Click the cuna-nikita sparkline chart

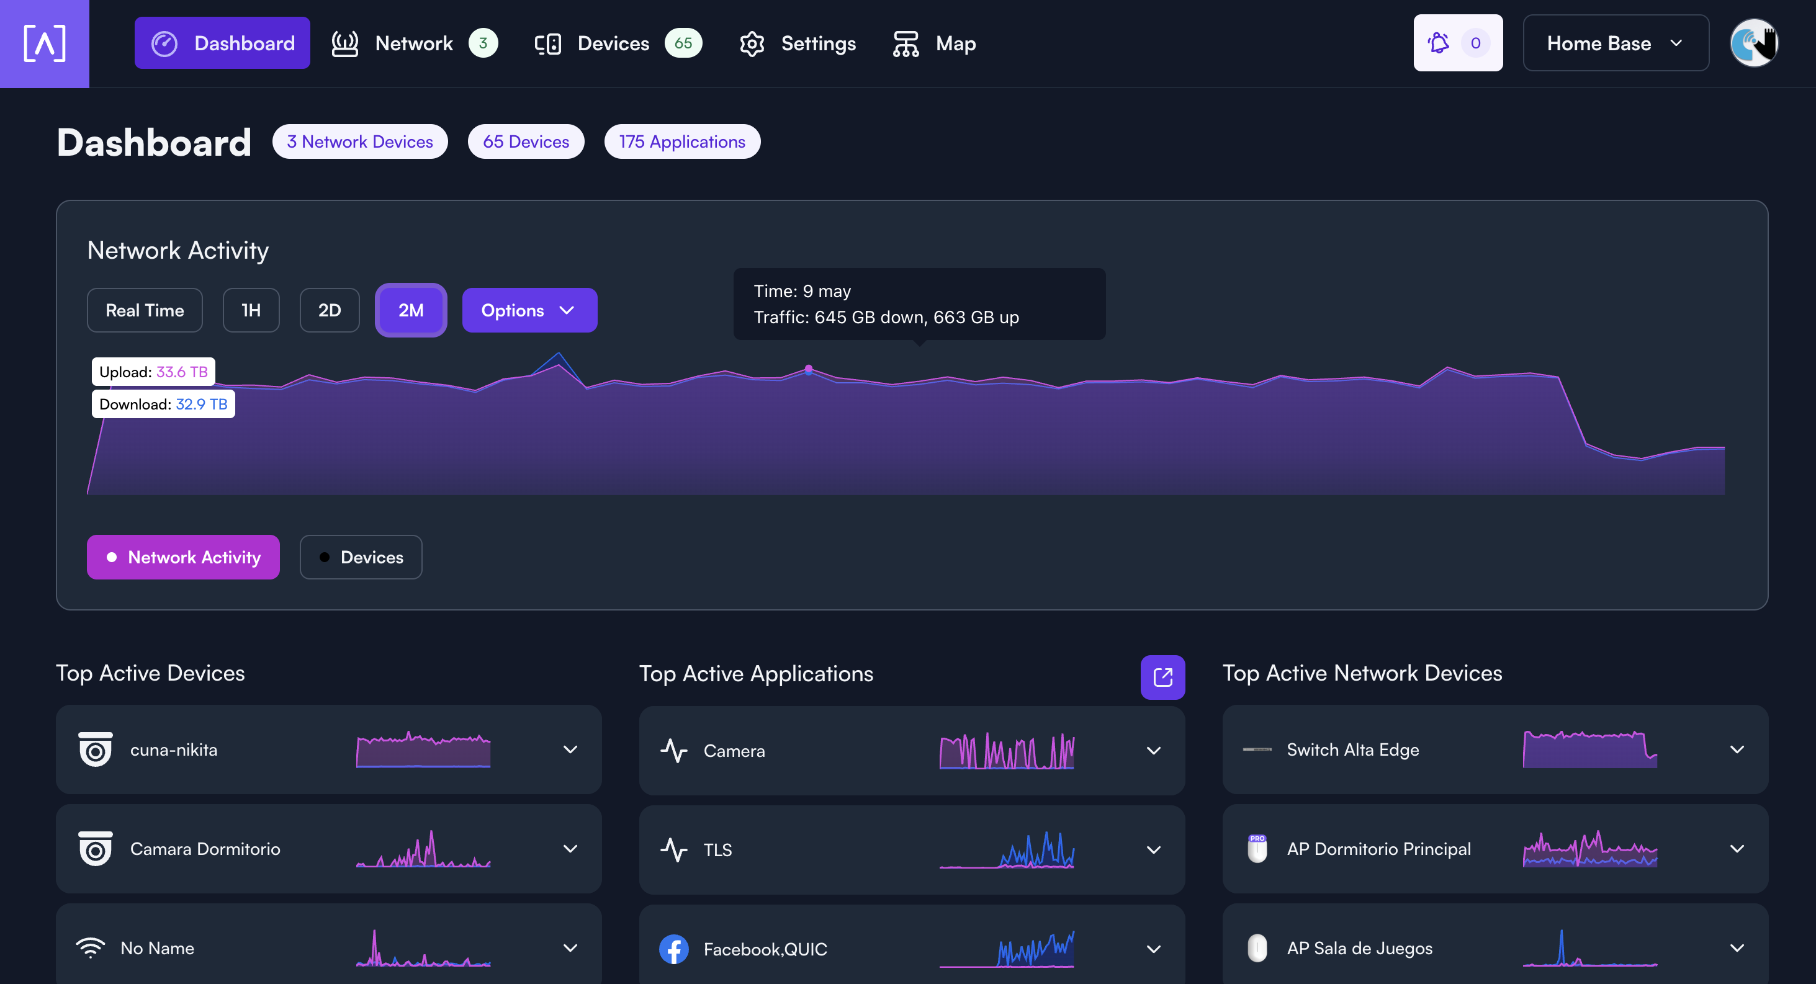pyautogui.click(x=423, y=749)
